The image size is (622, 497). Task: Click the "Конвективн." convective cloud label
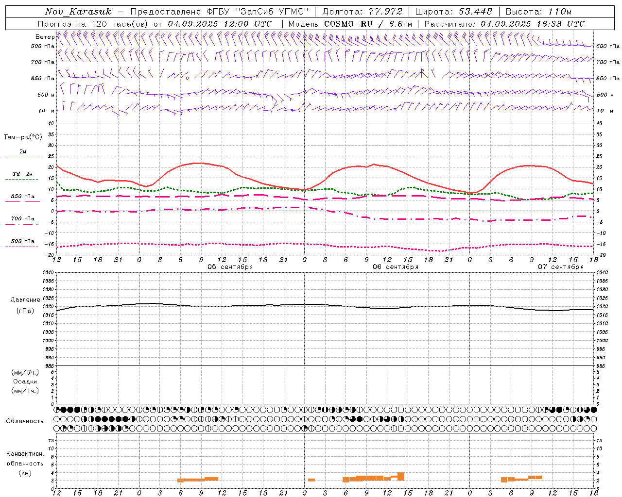[25, 454]
